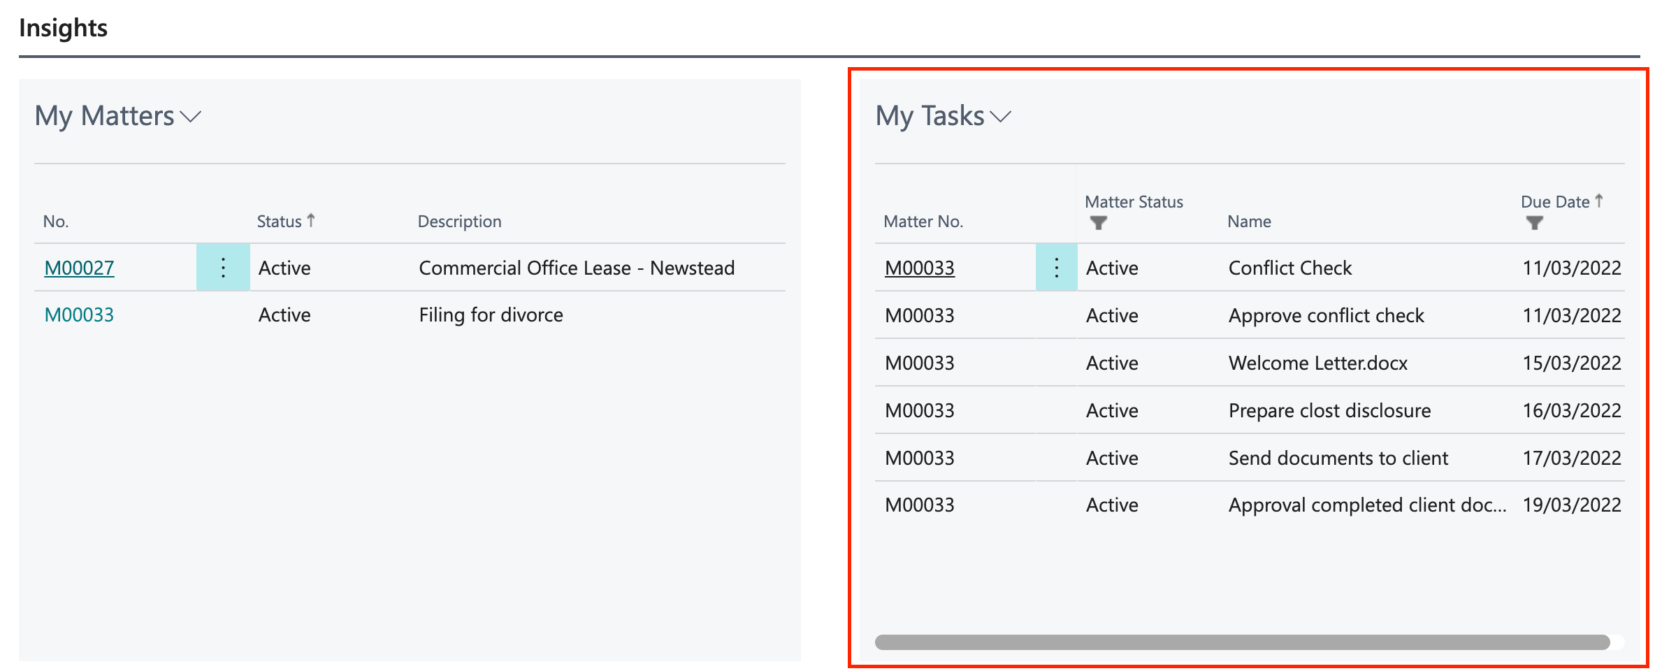This screenshot has width=1655, height=671.
Task: Open matter M00033 link in My Matters
Action: click(x=79, y=315)
